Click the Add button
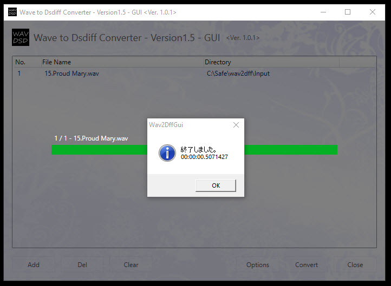 coord(34,264)
